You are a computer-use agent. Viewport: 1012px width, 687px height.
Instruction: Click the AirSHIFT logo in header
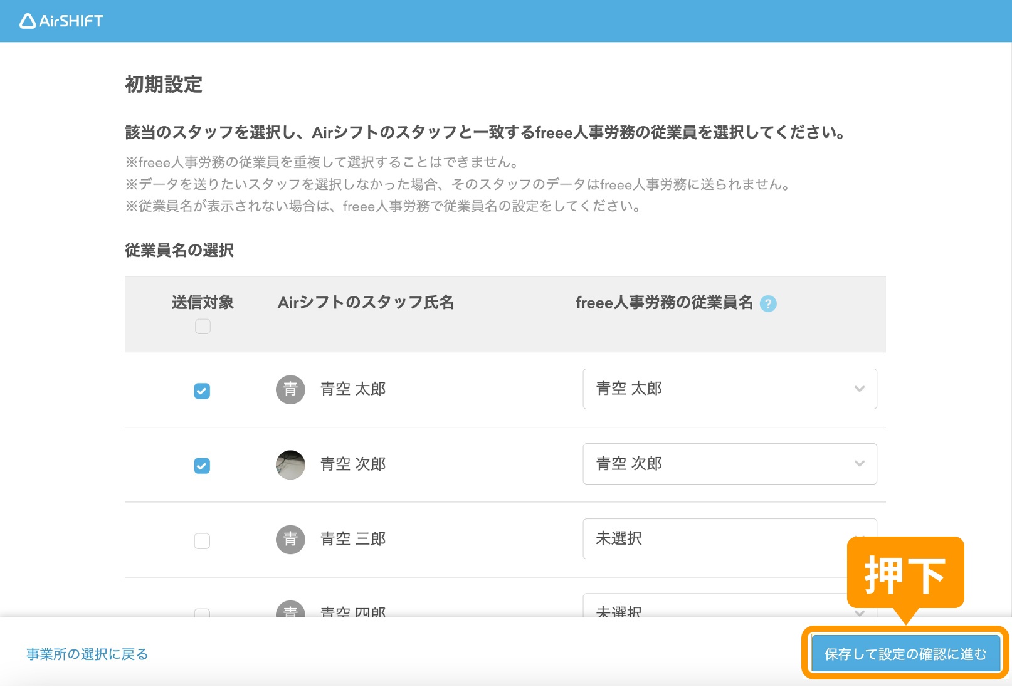point(61,21)
